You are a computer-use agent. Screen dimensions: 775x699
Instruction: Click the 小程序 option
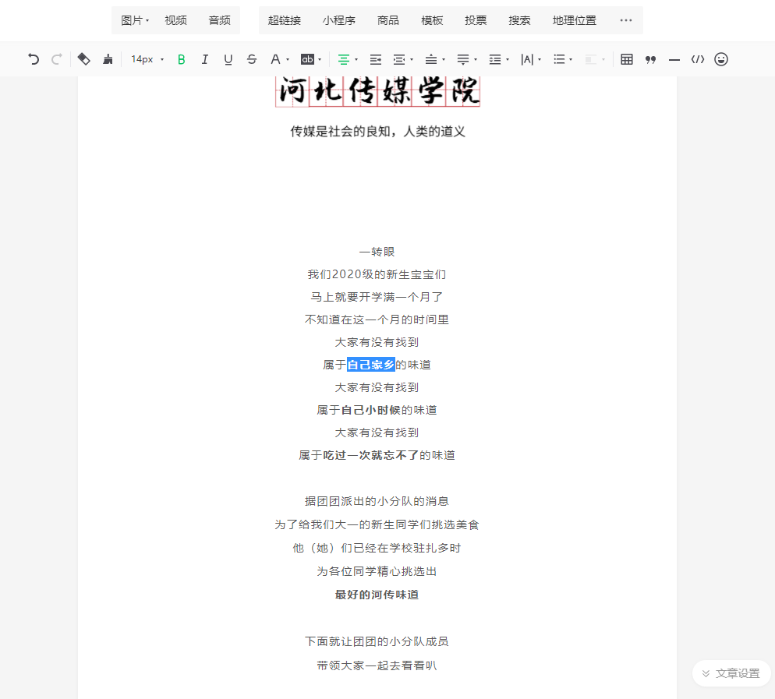coord(338,20)
